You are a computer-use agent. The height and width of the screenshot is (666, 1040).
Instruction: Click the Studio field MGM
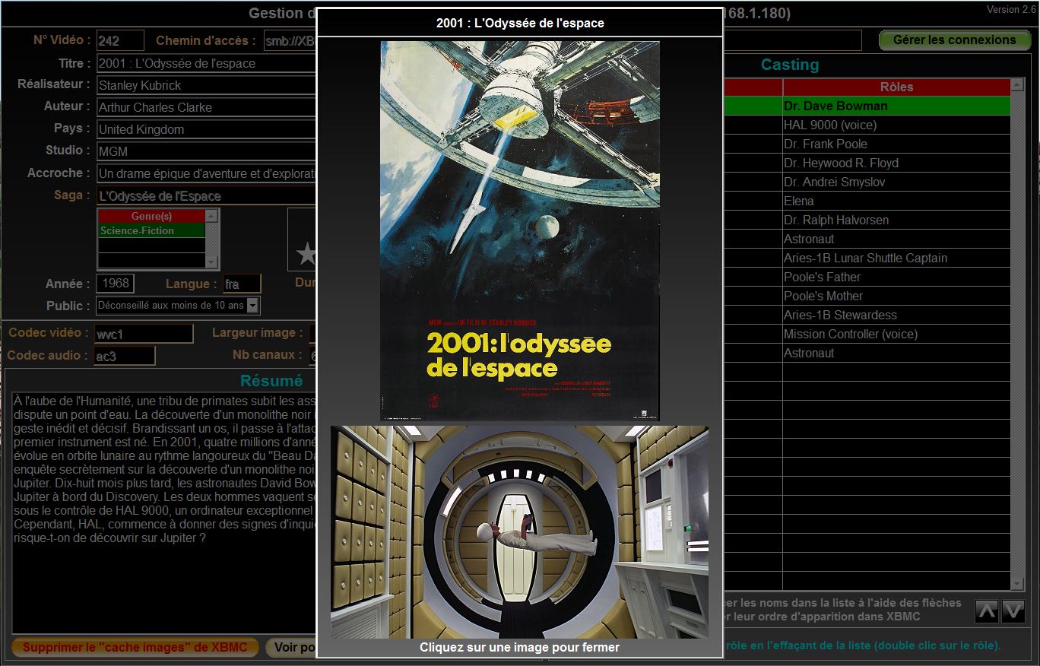206,151
